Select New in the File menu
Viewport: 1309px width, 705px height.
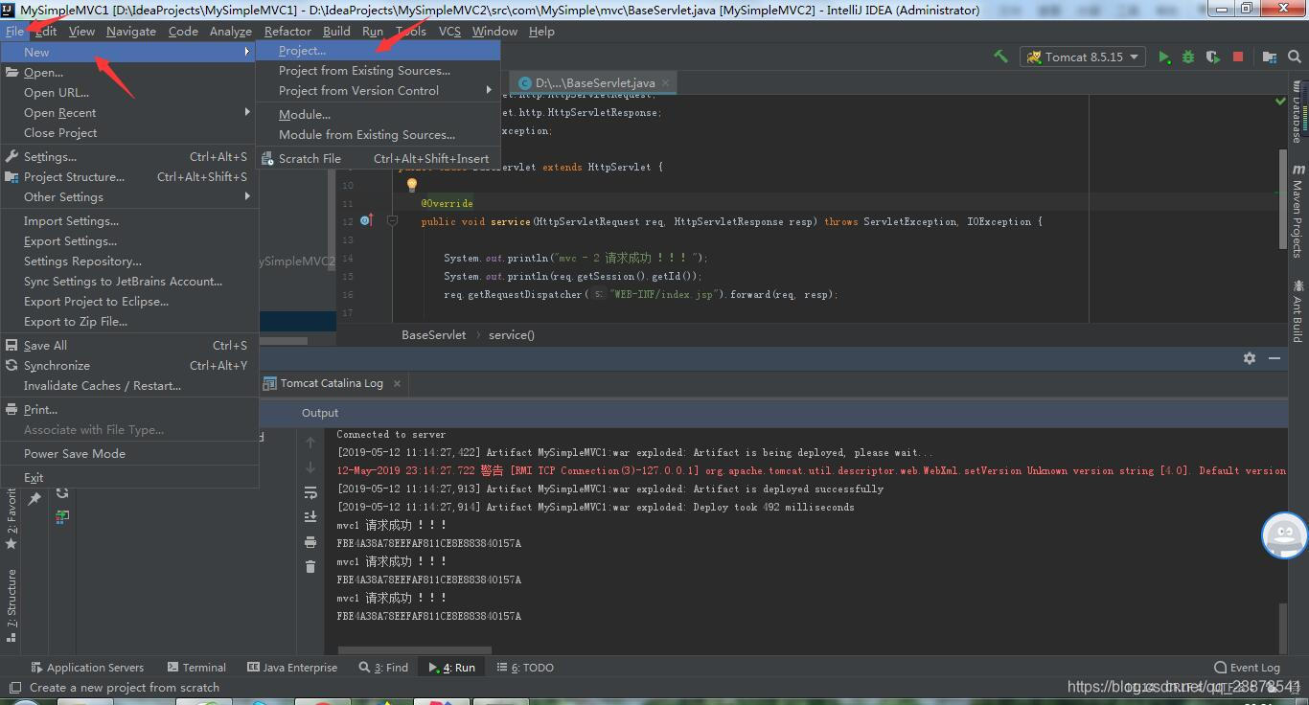[x=129, y=52]
